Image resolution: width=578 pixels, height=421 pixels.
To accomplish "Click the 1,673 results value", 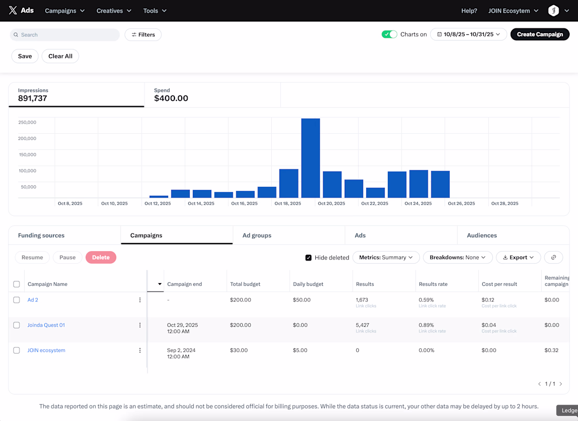I will (x=362, y=300).
